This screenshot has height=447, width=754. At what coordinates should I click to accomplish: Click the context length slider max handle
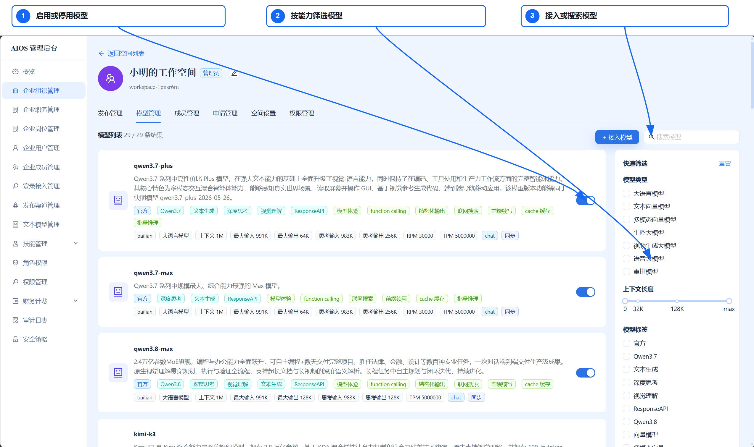tap(729, 301)
